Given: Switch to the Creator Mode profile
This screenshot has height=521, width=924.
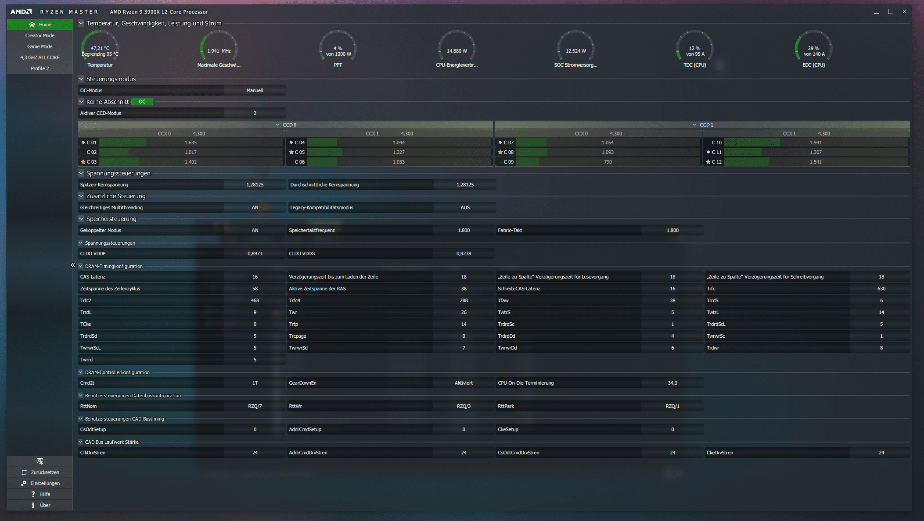Looking at the screenshot, I should (x=40, y=36).
